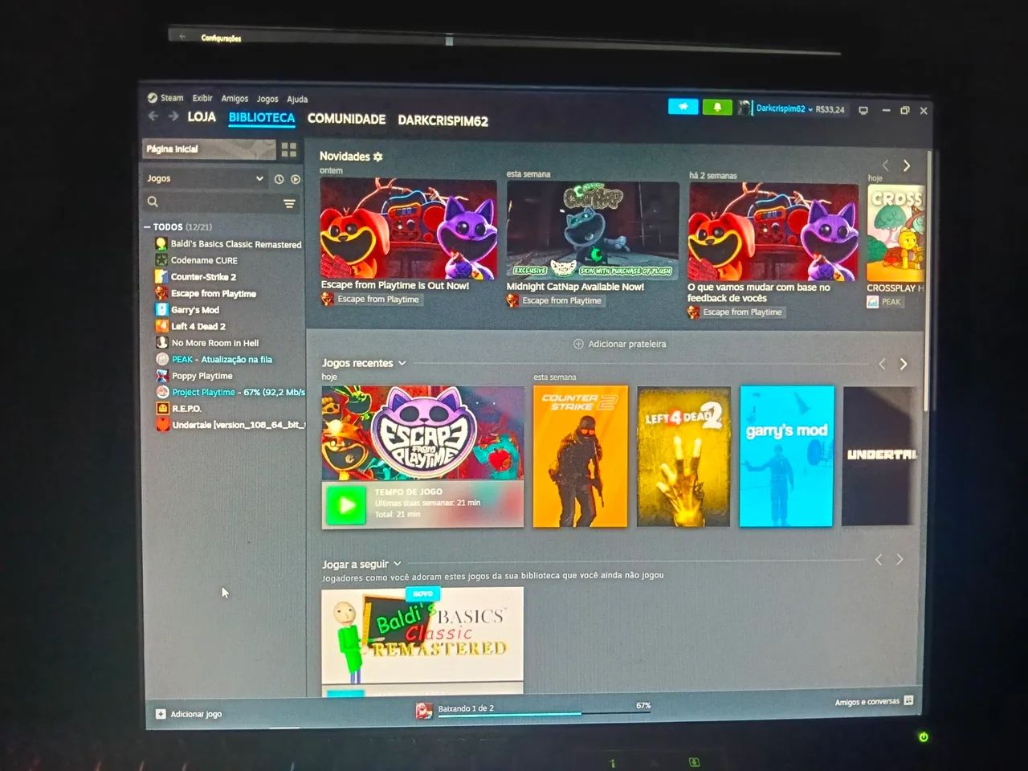1028x771 pixels.
Task: Open the advanced filters icon beside search
Action: (x=289, y=204)
